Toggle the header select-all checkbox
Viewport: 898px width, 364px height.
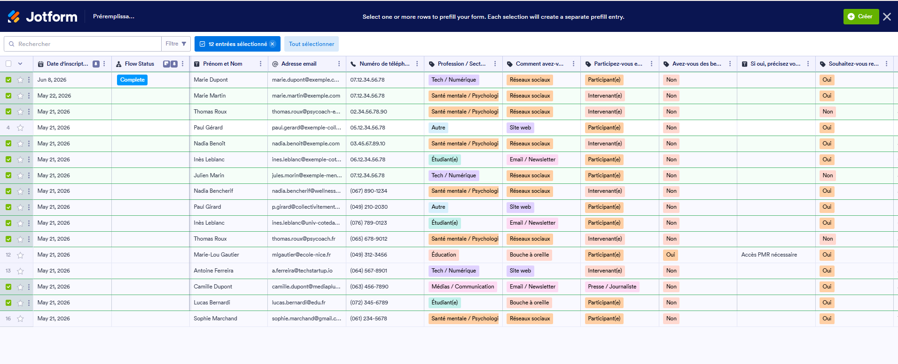tap(8, 64)
